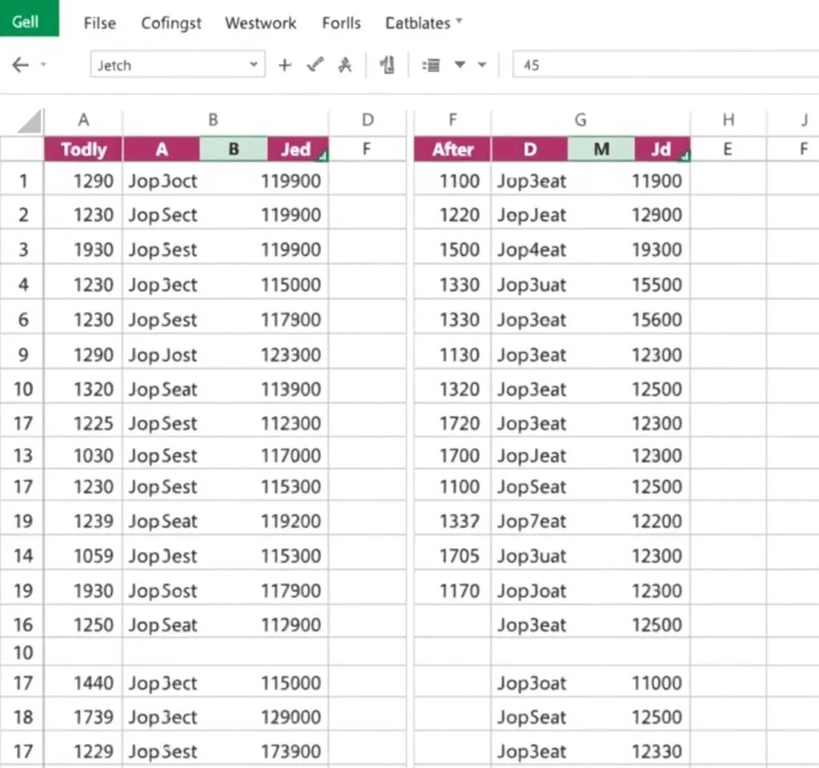Image resolution: width=819 pixels, height=768 pixels.
Task: Click the font style 'A' icon
Action: tap(345, 66)
